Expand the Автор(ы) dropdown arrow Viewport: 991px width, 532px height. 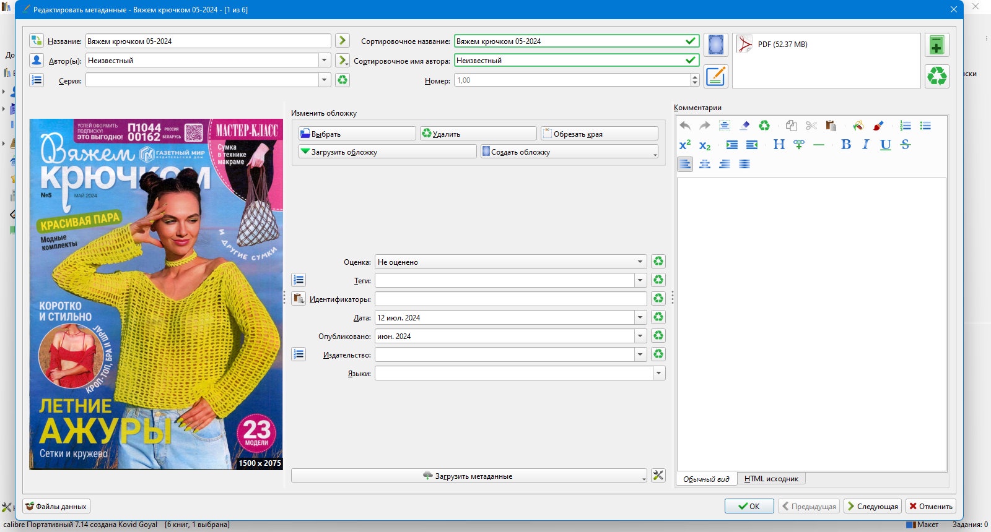click(324, 60)
